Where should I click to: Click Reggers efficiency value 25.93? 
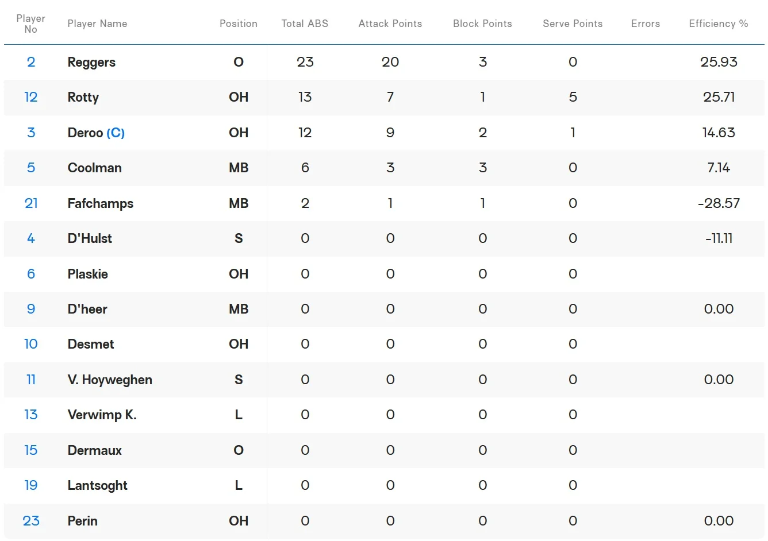point(719,62)
